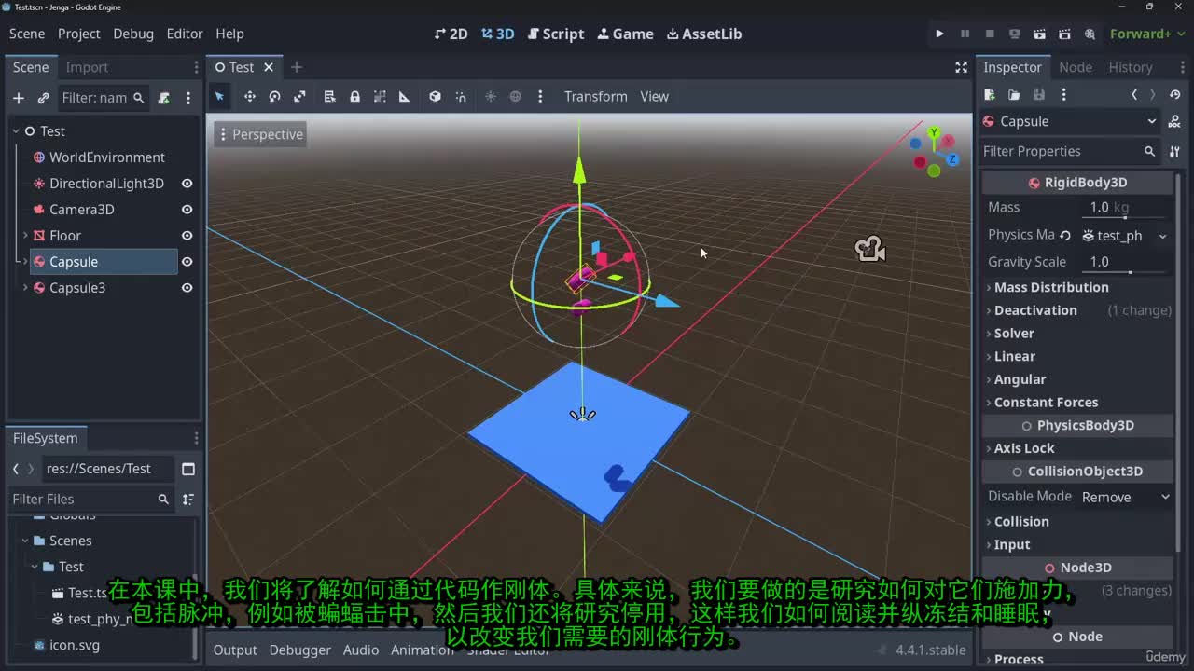Expand the Floor node in scene tree
This screenshot has width=1194, height=671.
coord(25,236)
